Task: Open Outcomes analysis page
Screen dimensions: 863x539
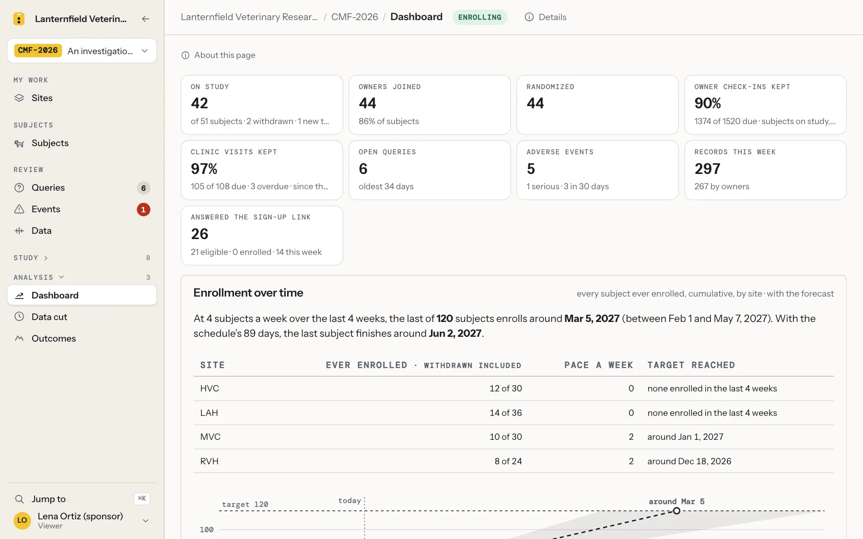Action: [x=82, y=338]
